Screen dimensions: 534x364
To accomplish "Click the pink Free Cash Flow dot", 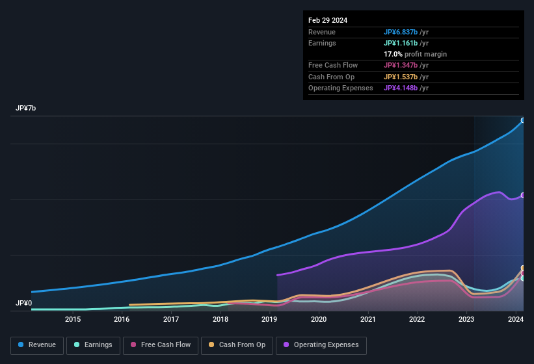I will (133, 345).
